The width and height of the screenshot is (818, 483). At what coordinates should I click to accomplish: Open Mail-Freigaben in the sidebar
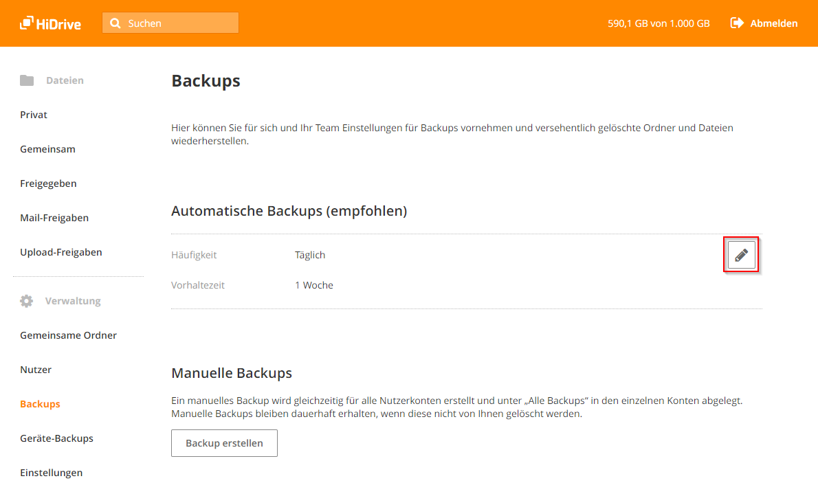point(54,218)
